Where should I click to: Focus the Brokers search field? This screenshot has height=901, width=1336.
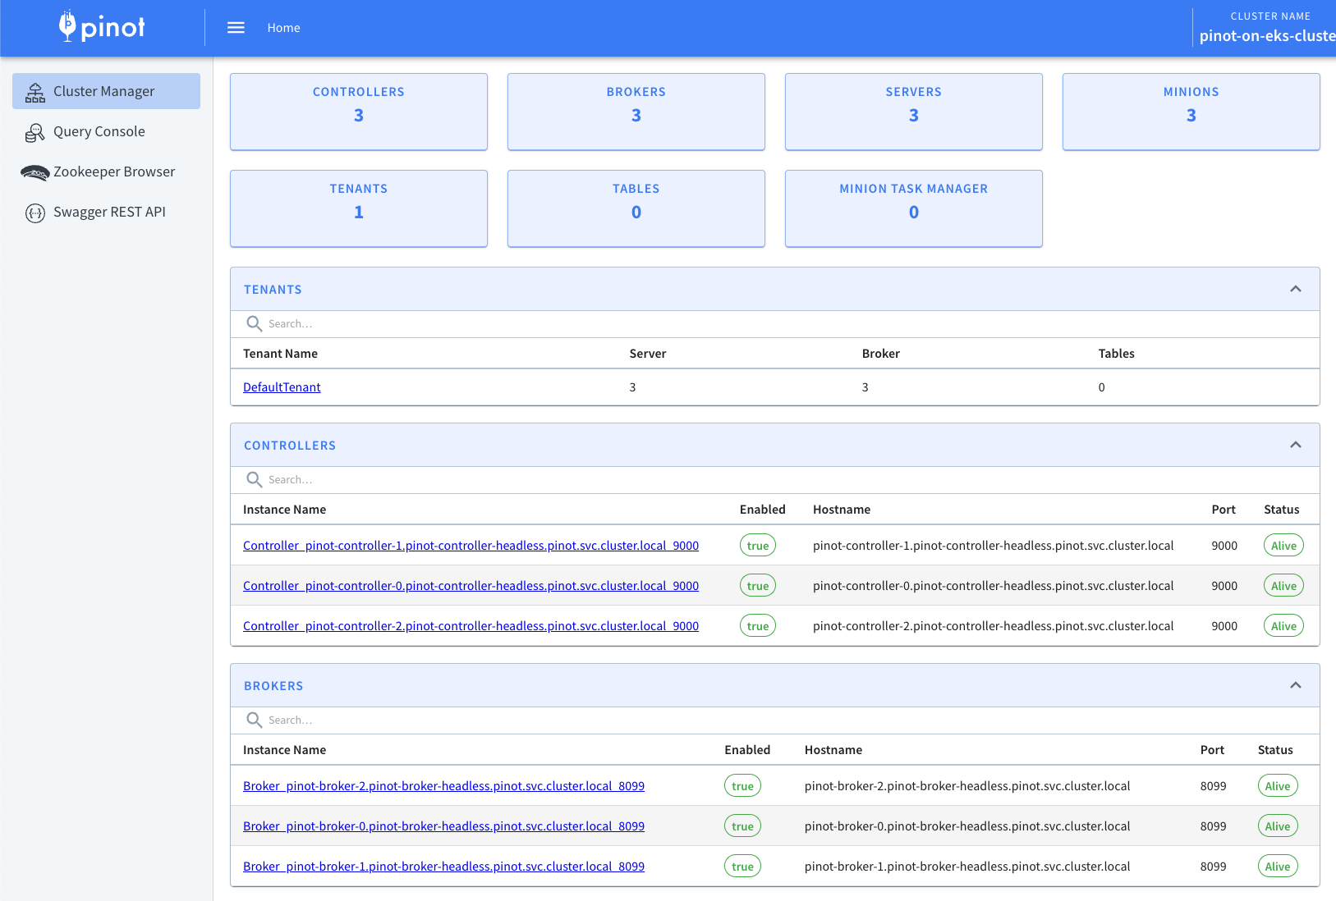[775, 720]
